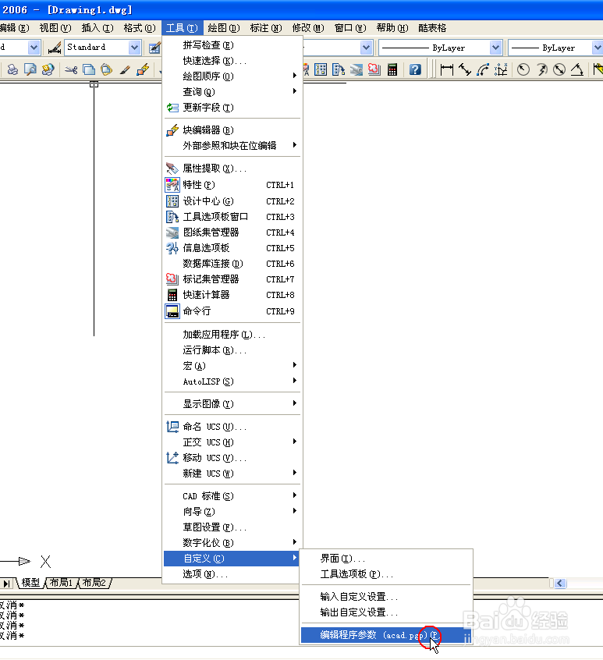
Task: Choose 草图设置 menu entry
Action: point(232,527)
